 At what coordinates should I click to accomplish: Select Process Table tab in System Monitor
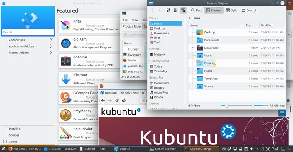(x=132, y=26)
